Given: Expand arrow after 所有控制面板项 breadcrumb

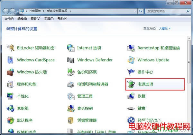Looking at the screenshot, I should click(x=70, y=11).
